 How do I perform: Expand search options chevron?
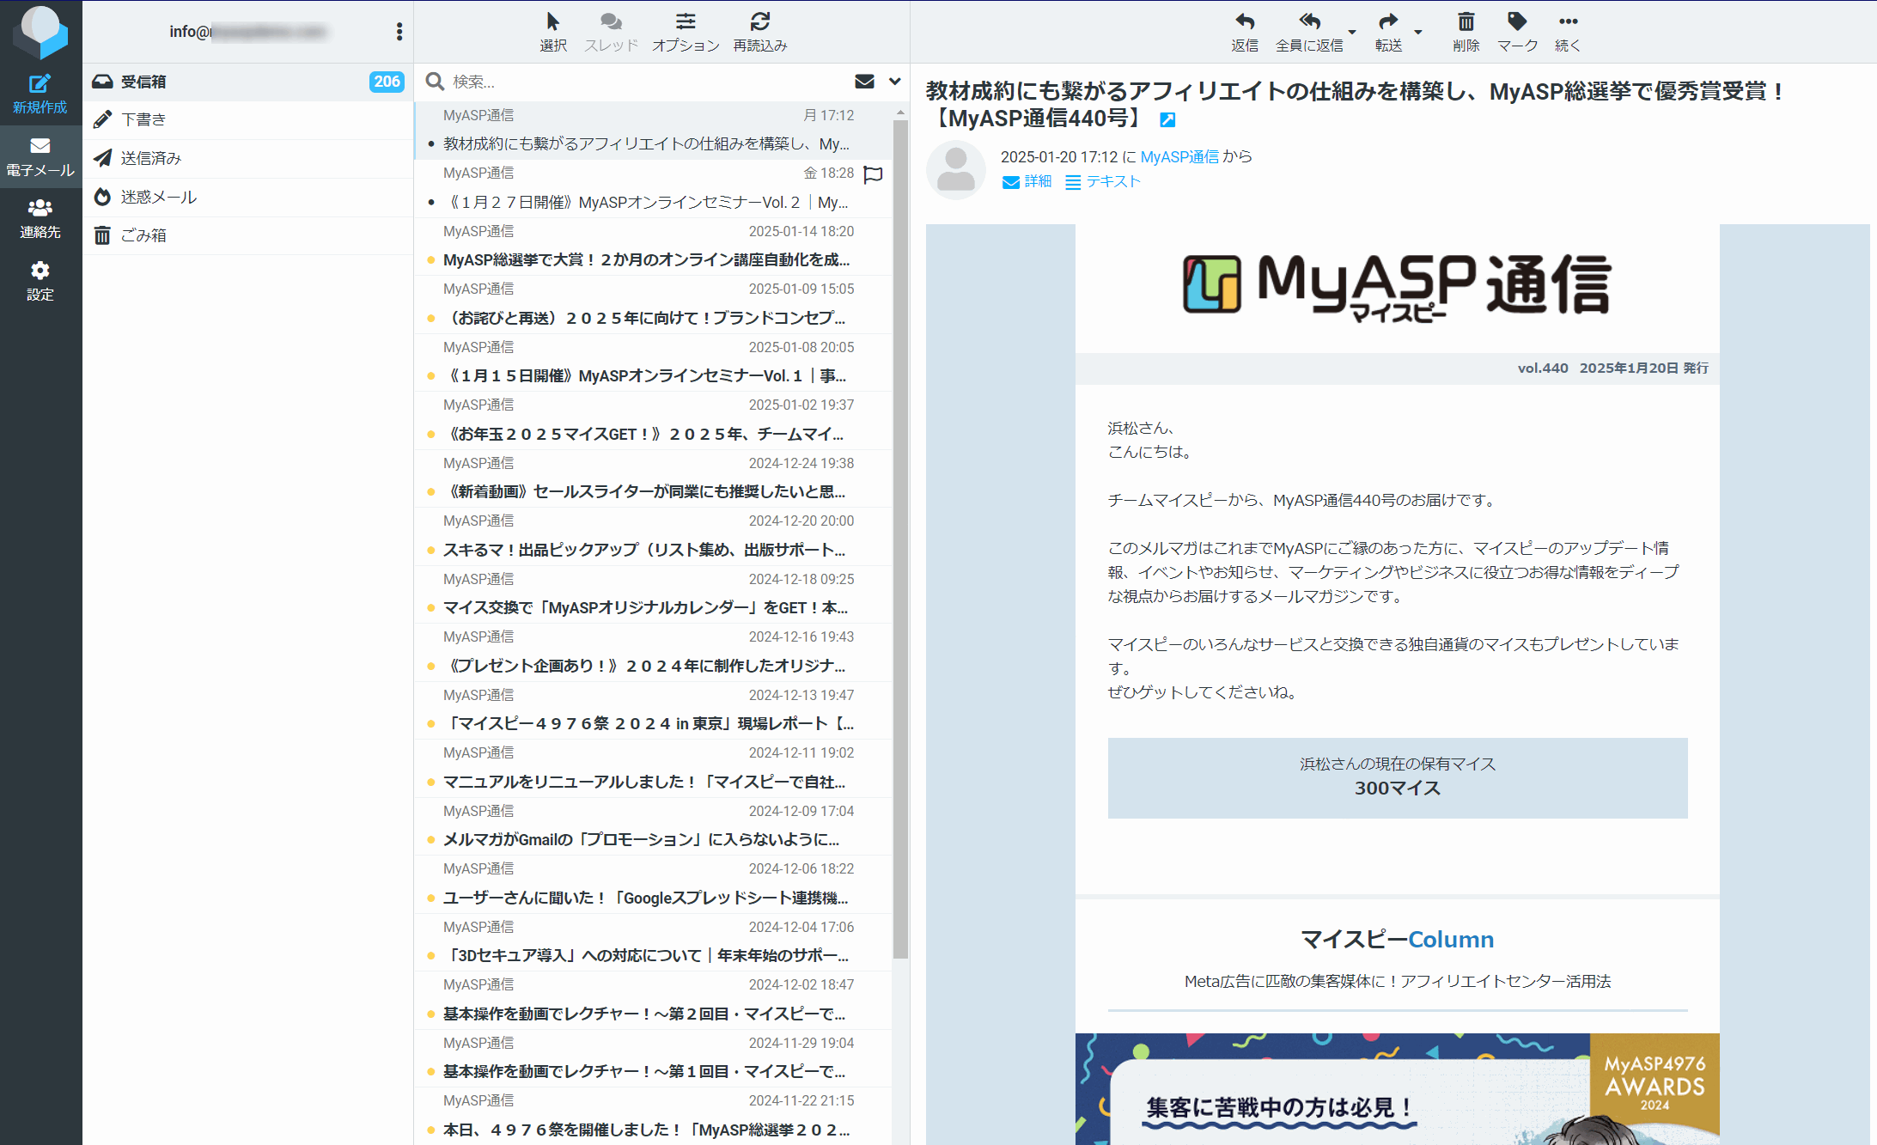[894, 82]
